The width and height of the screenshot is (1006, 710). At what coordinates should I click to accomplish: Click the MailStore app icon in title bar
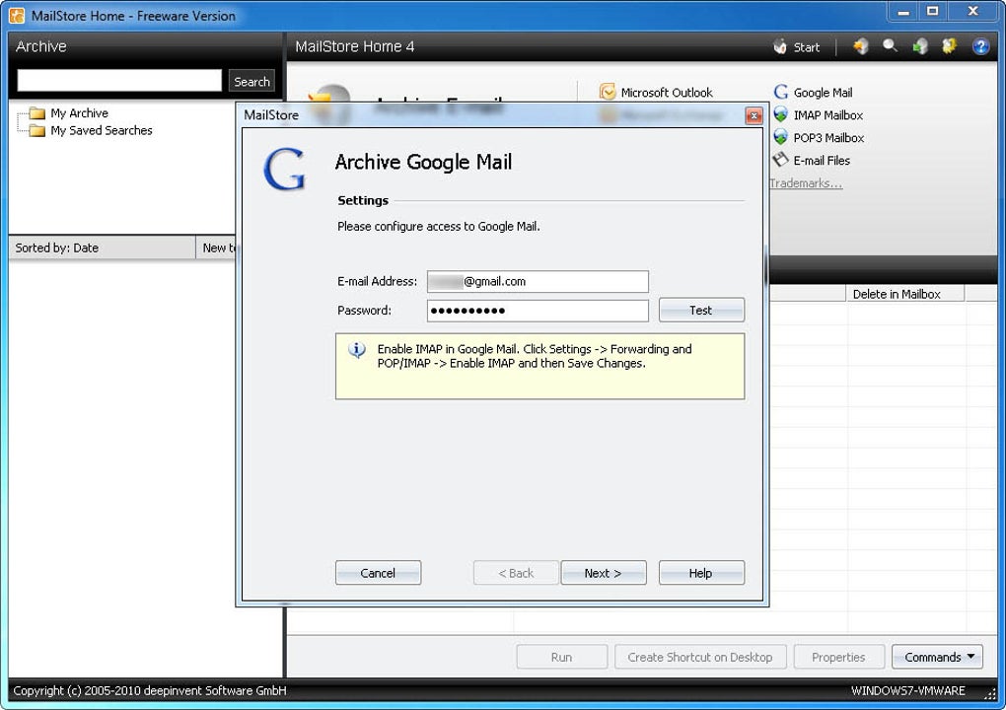17,16
